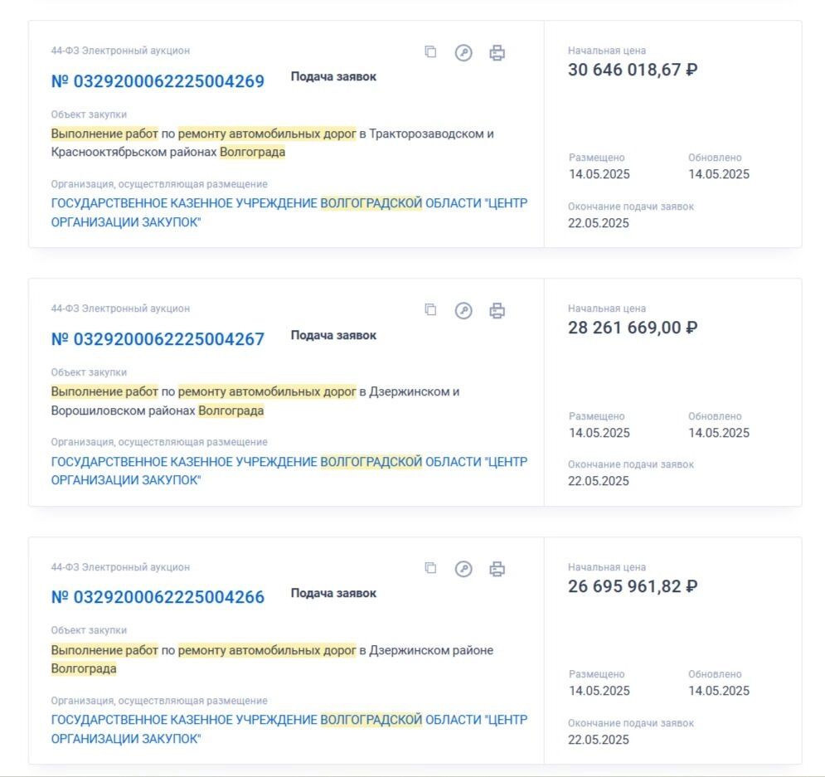Open tender № 0329200062225004267
825x777 pixels.
pyautogui.click(x=158, y=339)
